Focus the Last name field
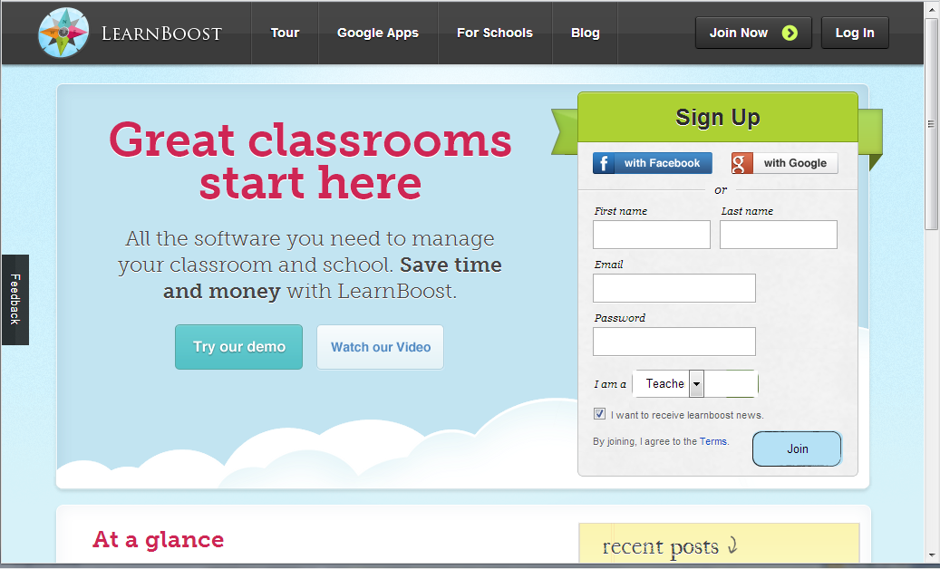 coord(778,235)
